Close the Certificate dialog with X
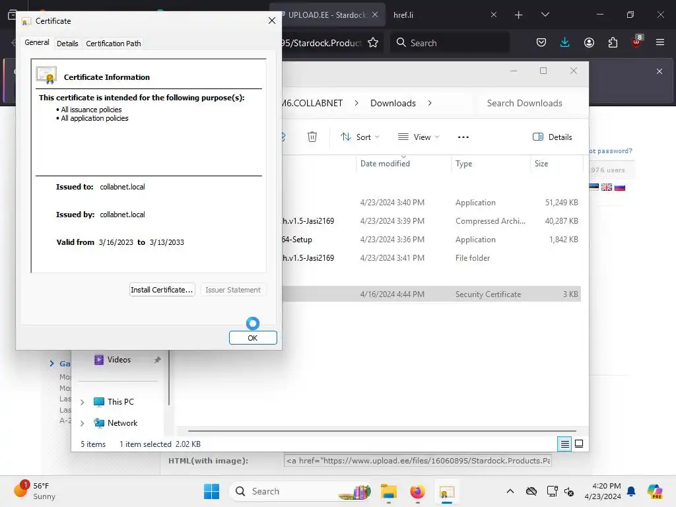676x507 pixels. pos(271,20)
